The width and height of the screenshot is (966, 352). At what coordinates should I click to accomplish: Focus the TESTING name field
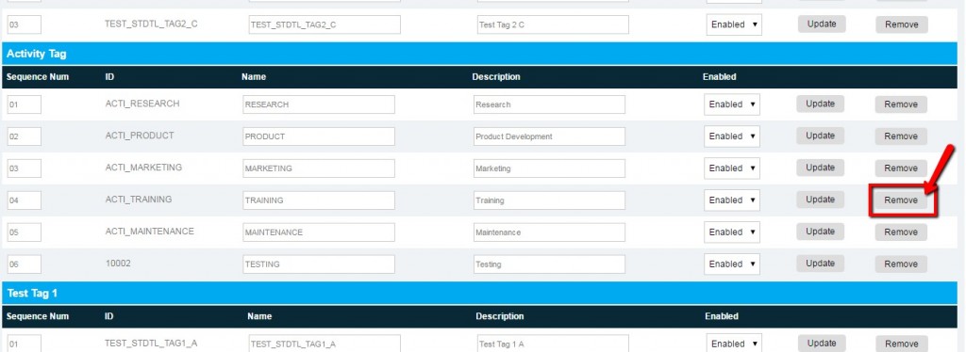click(319, 264)
